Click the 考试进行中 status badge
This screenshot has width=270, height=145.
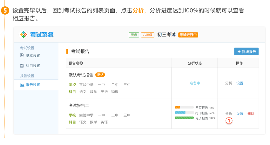[188, 35]
